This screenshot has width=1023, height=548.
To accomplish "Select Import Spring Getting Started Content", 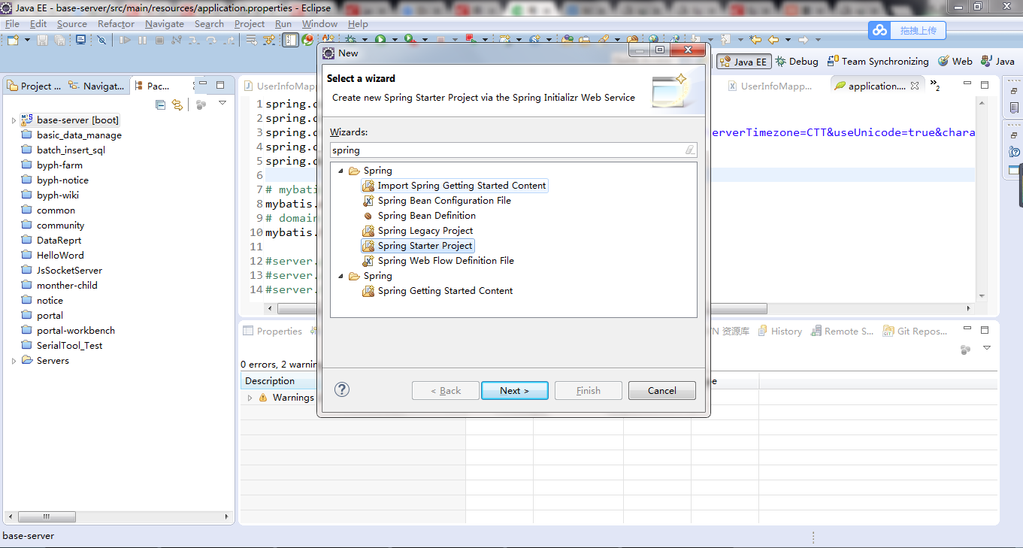I will point(455,186).
